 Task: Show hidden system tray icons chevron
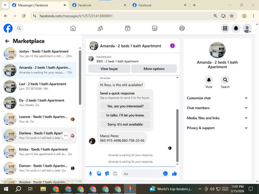point(200,189)
